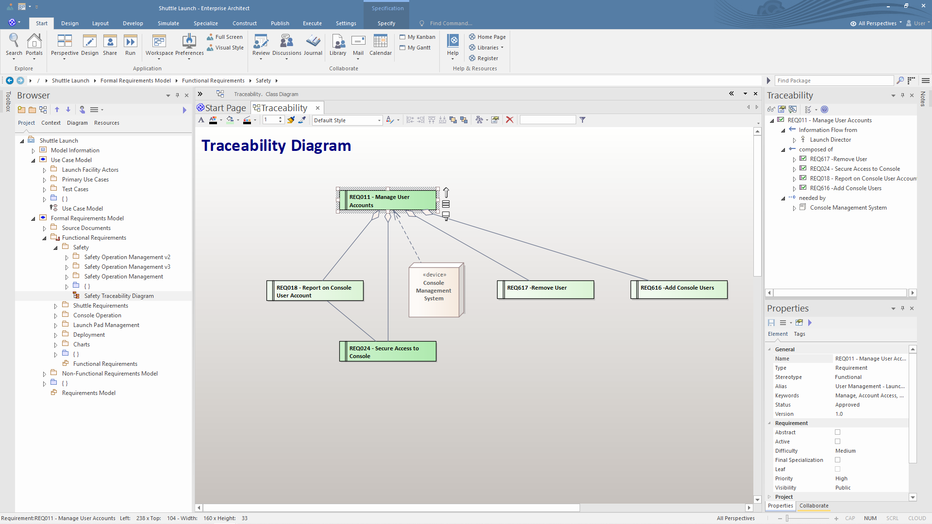Click the help icon in Traceability panel toolbar

click(x=825, y=110)
